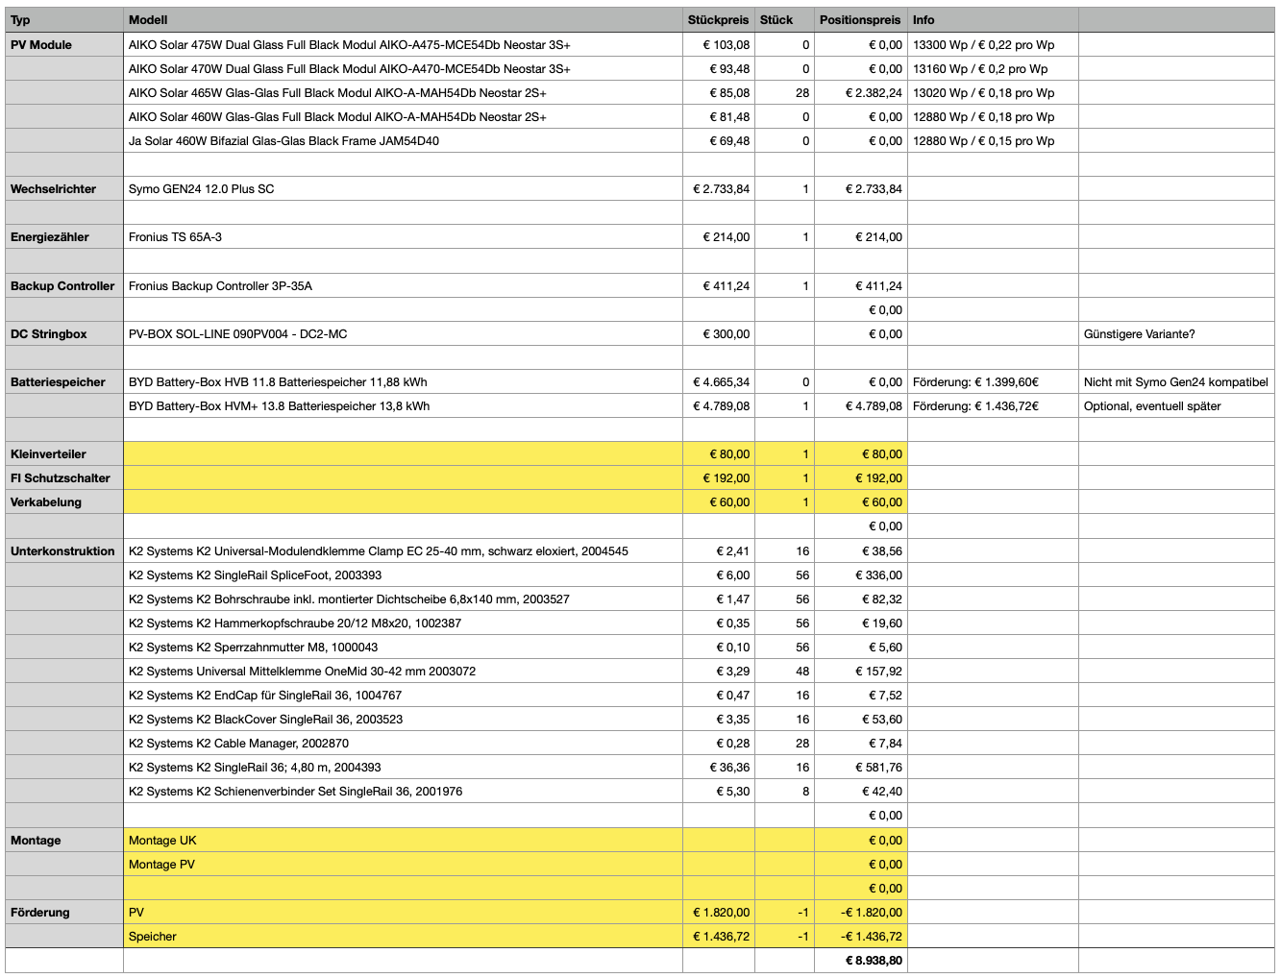1281x978 pixels.
Task: Select the Montage PV cell
Action: point(403,864)
